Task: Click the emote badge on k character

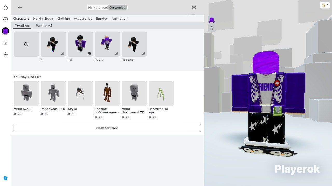Action: [x=63, y=53]
